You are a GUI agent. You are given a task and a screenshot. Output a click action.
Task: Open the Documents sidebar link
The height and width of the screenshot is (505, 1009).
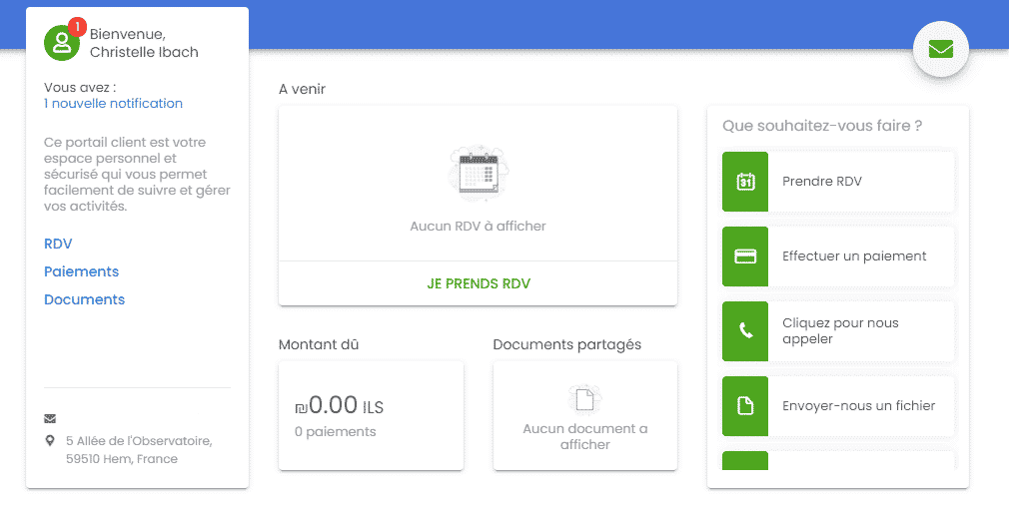point(84,299)
